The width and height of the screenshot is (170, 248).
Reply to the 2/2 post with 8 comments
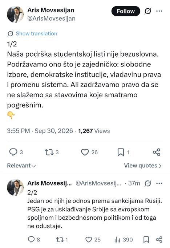[x=34, y=239]
